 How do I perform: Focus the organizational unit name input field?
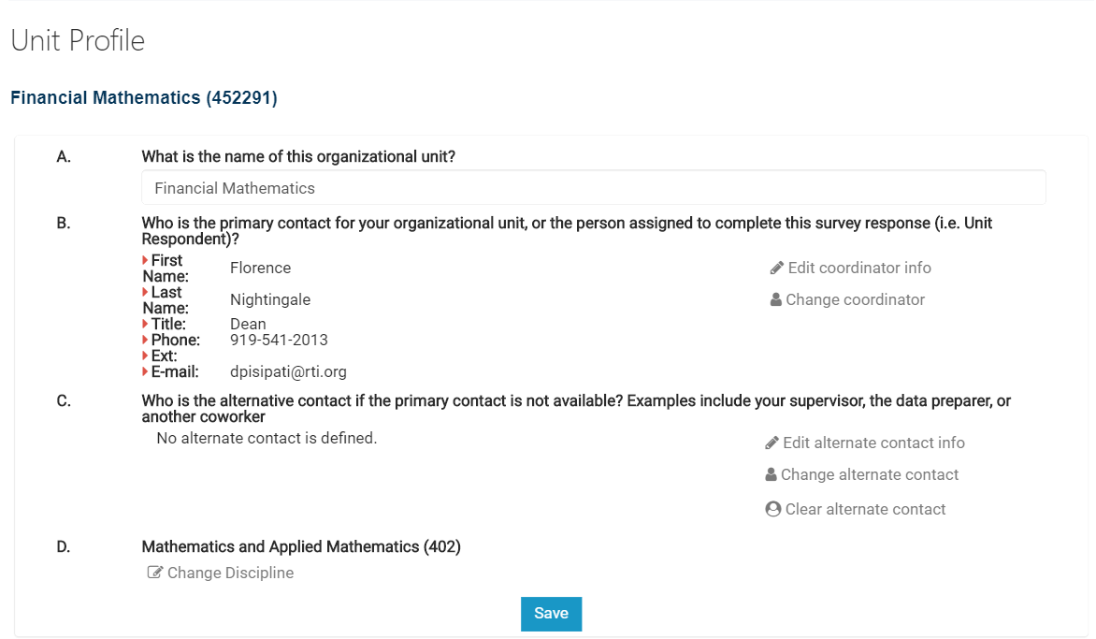(593, 188)
